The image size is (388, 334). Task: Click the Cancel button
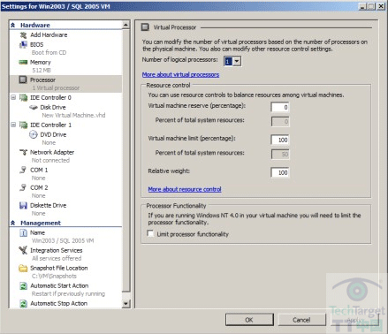click(x=301, y=320)
